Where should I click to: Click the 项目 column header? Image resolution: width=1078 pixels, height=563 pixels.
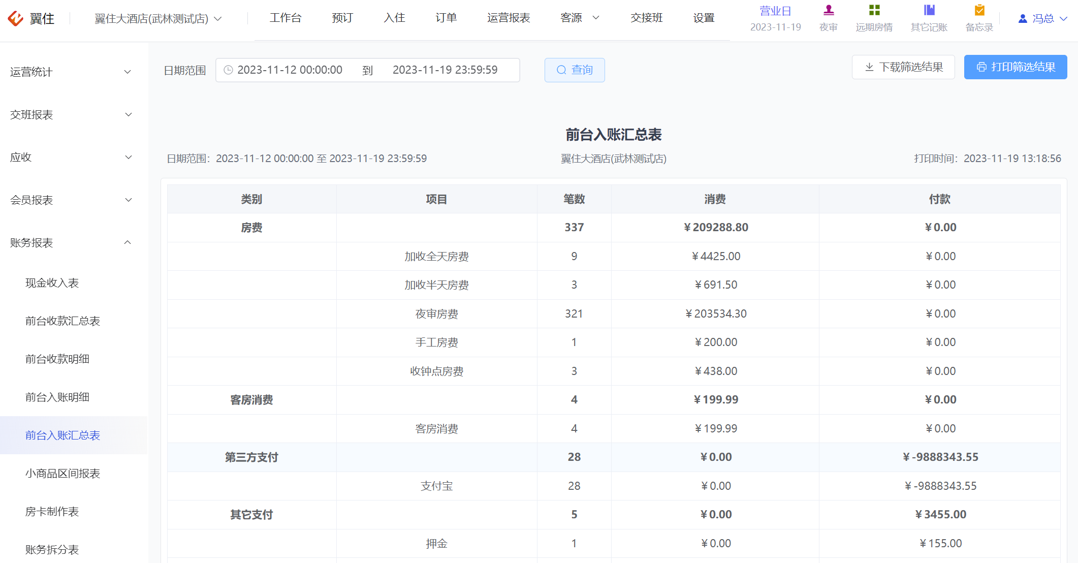click(x=436, y=199)
